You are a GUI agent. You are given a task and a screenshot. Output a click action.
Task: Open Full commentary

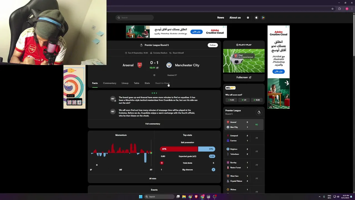tap(153, 124)
